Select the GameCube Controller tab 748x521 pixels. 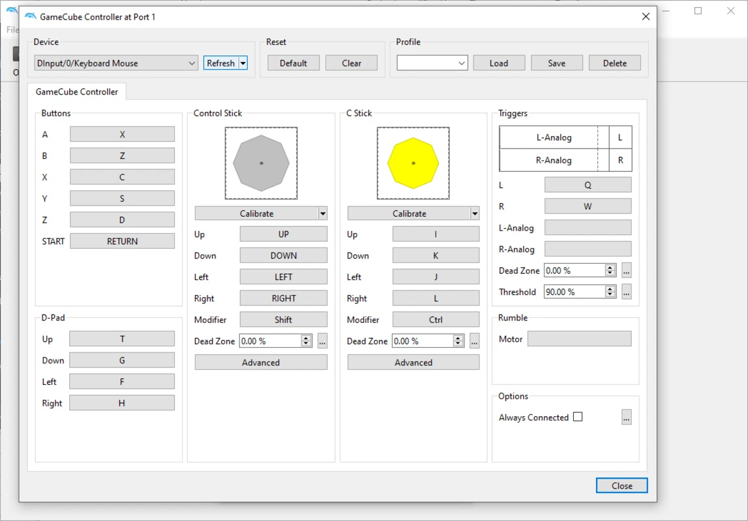pyautogui.click(x=77, y=92)
